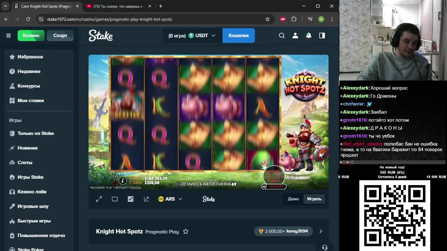The height and width of the screenshot is (251, 447).
Task: Open the search magnifier
Action: (282, 36)
